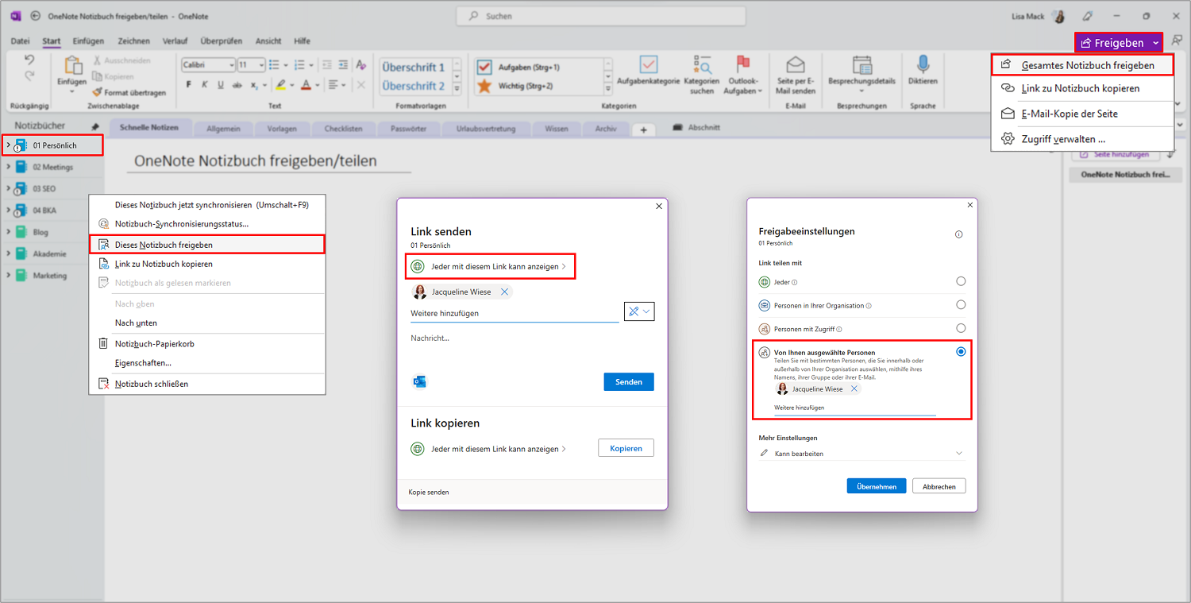Click Kopie senden link

428,492
